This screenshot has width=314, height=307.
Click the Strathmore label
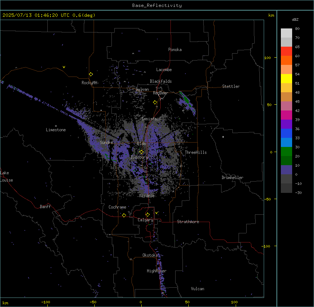(x=188, y=222)
